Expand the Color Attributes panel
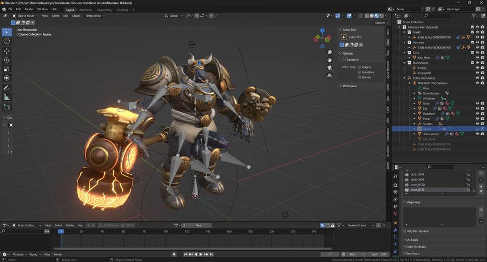487x262 pixels. click(x=416, y=247)
